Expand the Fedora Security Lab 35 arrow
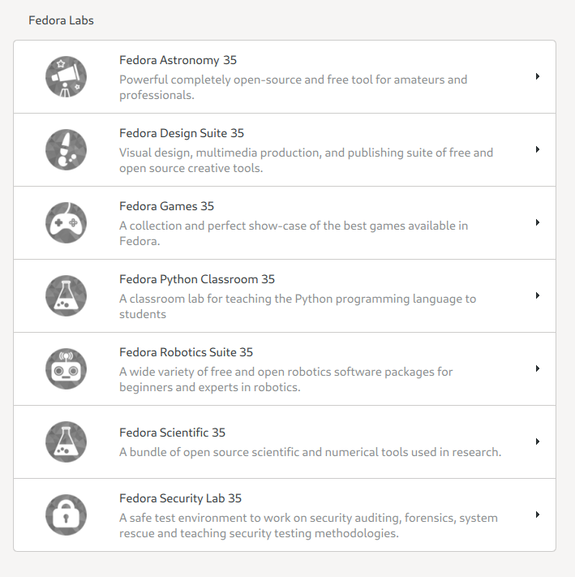Screen dimensions: 575x577 point(538,515)
